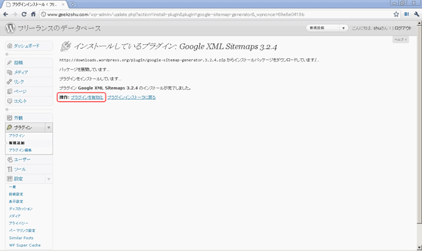This screenshot has height=251, width=422.
Task: Collapse the 設定 menu arrow
Action: point(49,179)
